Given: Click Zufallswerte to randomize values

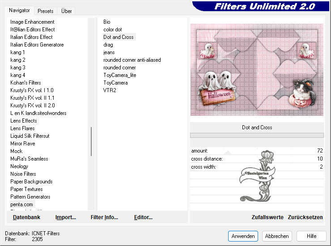Looking at the screenshot, I should 267,217.
